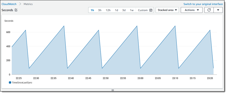Image resolution: width=227 pixels, height=94 pixels.
Task: Open the refresh options dropdown arrow
Action: pyautogui.click(x=218, y=10)
